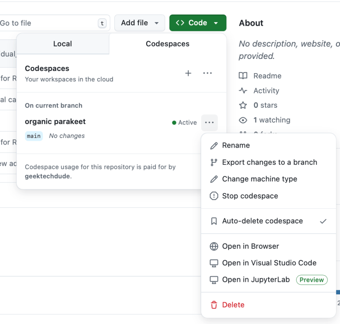Open the Readme link in About
340x324 pixels.
coord(267,76)
